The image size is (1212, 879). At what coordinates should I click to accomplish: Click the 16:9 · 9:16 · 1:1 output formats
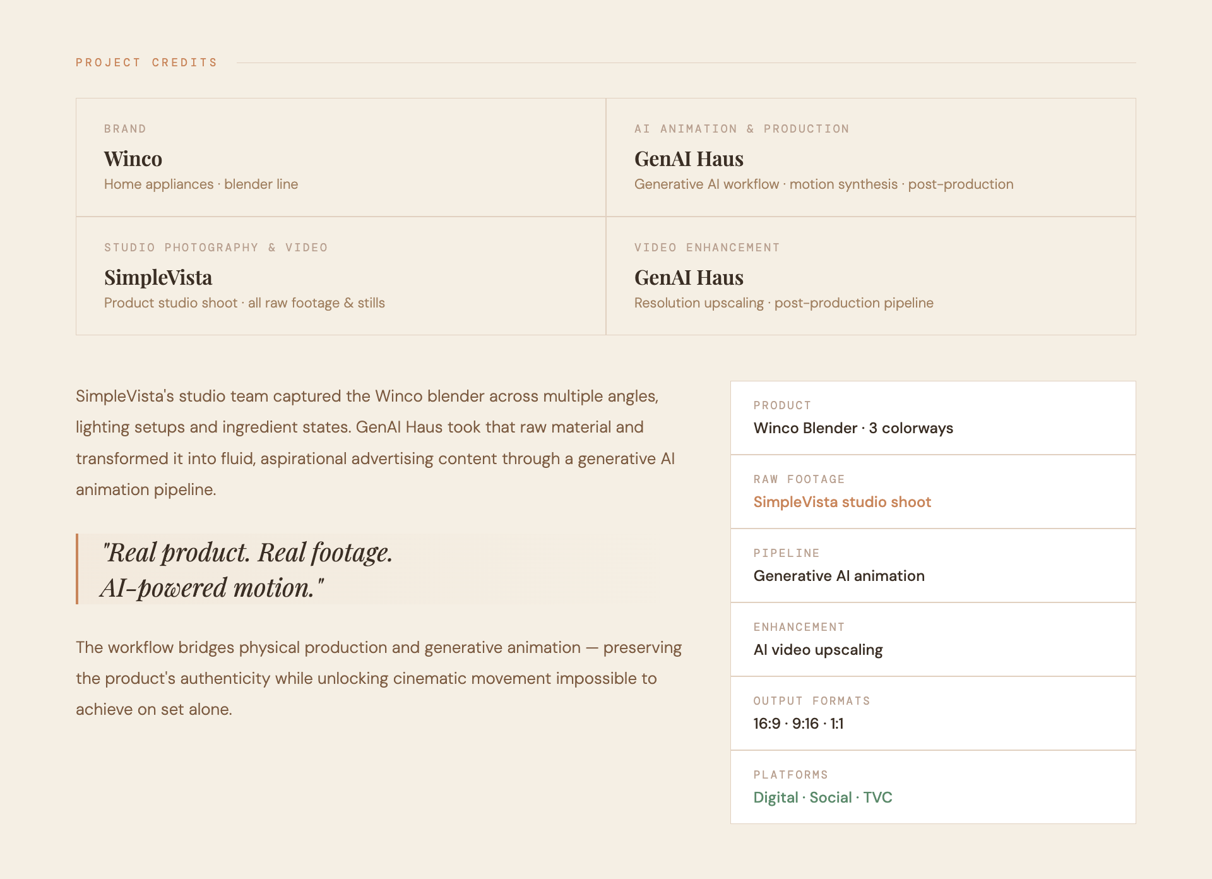pyautogui.click(x=799, y=724)
